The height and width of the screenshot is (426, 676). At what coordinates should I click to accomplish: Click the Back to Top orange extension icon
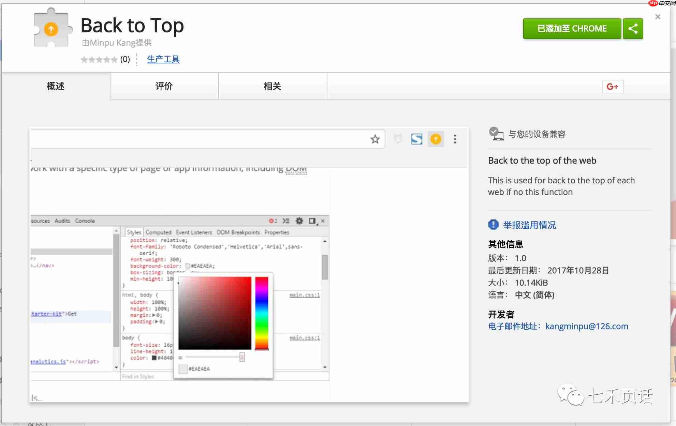(x=436, y=139)
